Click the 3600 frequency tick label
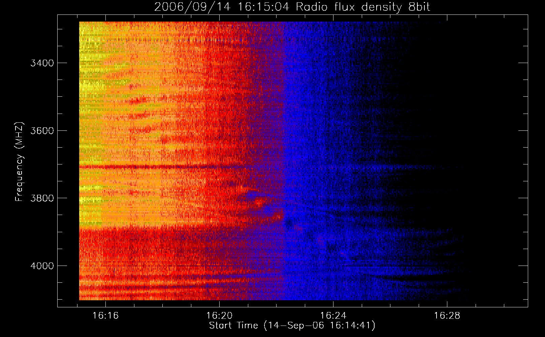This screenshot has width=545, height=337. tap(42, 131)
